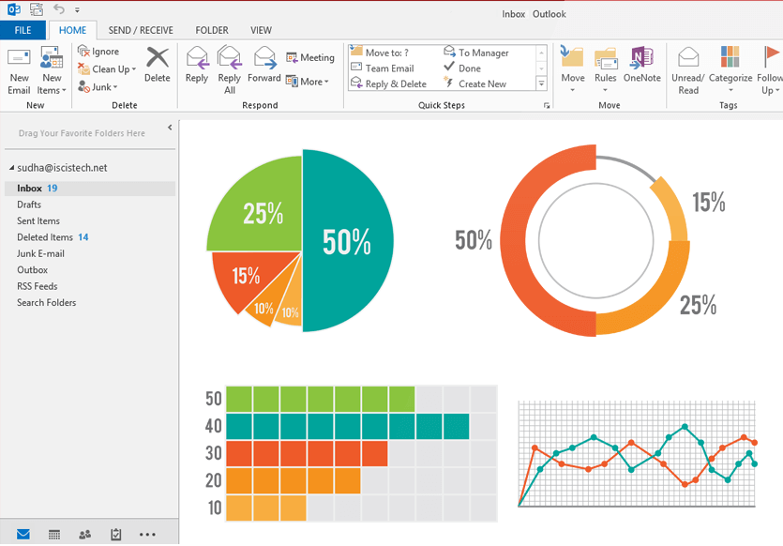The image size is (783, 546).
Task: Expand the Quick Steps gallery
Action: point(542,84)
